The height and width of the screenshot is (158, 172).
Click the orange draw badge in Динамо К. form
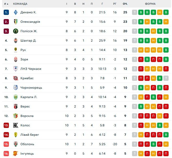160,12
